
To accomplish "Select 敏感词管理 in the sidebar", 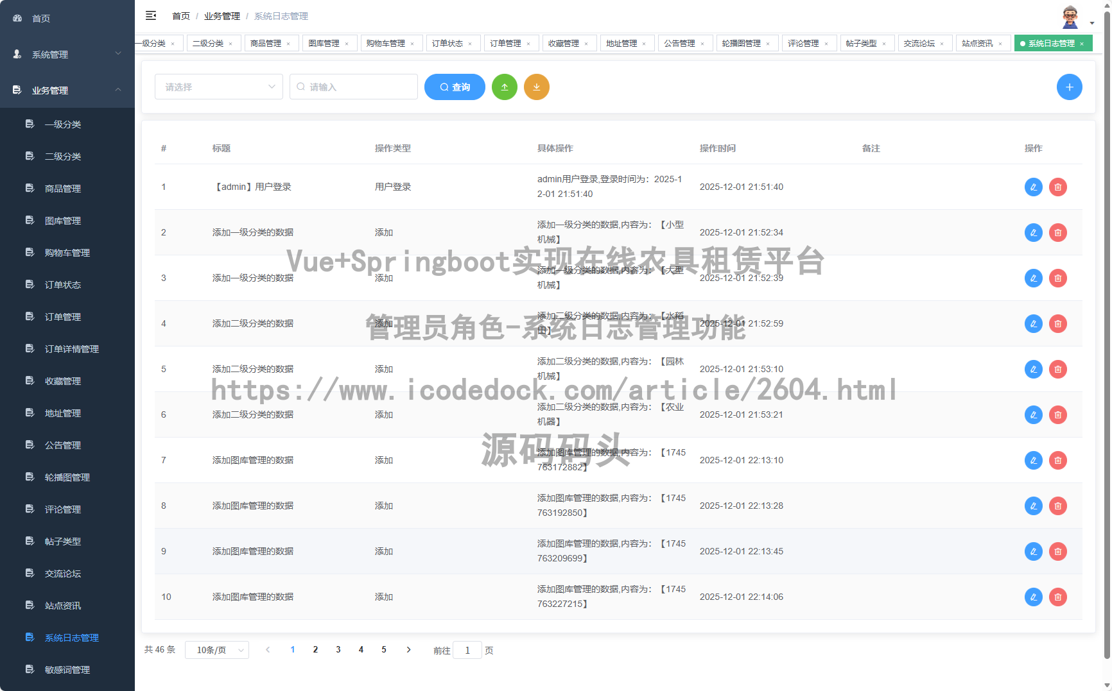I will click(67, 669).
